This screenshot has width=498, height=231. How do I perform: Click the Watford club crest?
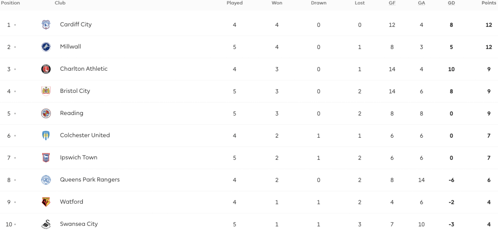tap(46, 202)
